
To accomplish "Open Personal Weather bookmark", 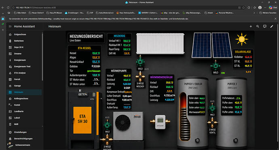I will tap(224, 13).
